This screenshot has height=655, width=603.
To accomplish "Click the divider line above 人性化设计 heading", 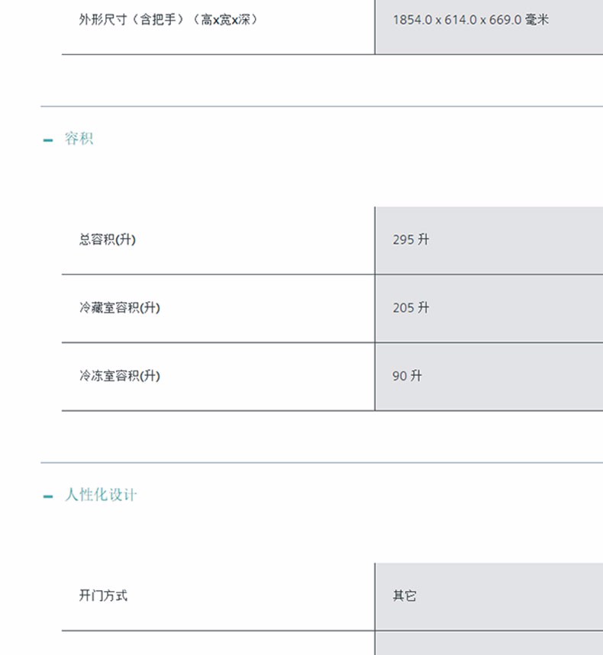I will tap(321, 462).
